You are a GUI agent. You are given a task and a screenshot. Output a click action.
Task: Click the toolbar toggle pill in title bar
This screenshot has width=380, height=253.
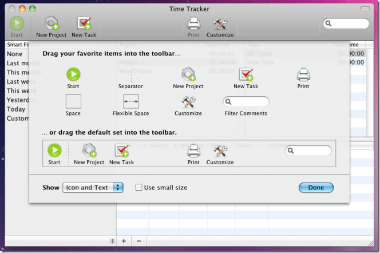365,9
